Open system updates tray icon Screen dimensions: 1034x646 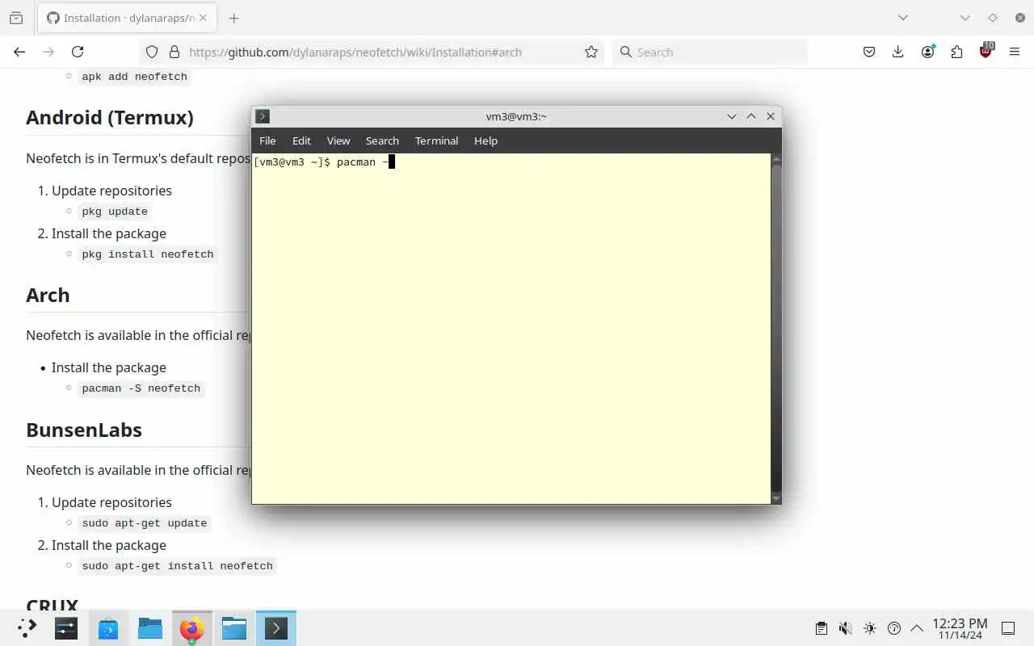tap(893, 628)
